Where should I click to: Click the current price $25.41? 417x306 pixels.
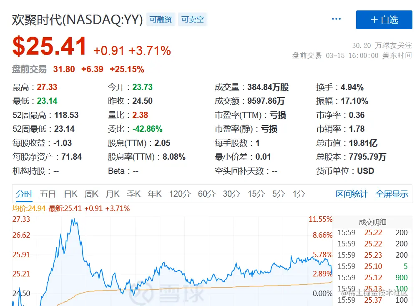click(50, 46)
